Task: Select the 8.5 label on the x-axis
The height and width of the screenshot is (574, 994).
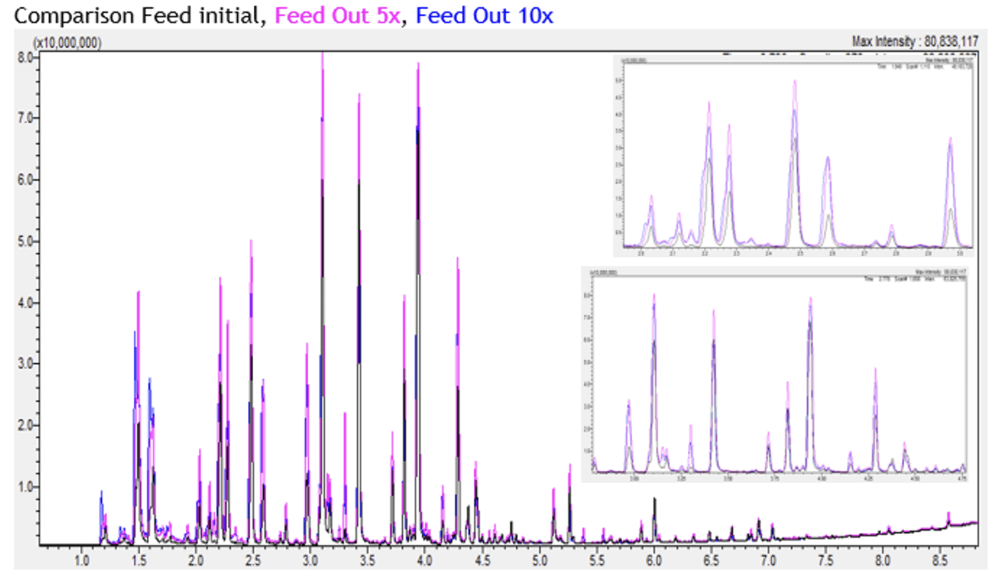Action: 940,561
